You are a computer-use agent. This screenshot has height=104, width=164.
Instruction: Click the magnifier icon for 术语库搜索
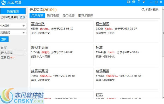coord(143,10)
